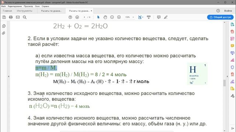
Task: Collapse the right tools pane arrow
Action: click(x=227, y=77)
